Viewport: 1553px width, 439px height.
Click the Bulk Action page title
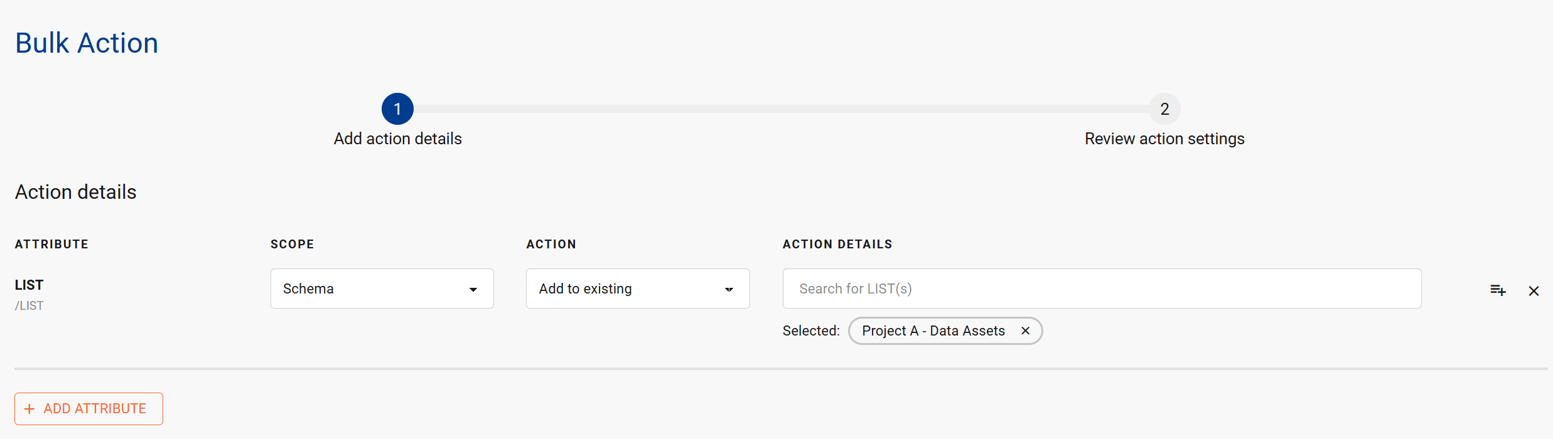87,43
